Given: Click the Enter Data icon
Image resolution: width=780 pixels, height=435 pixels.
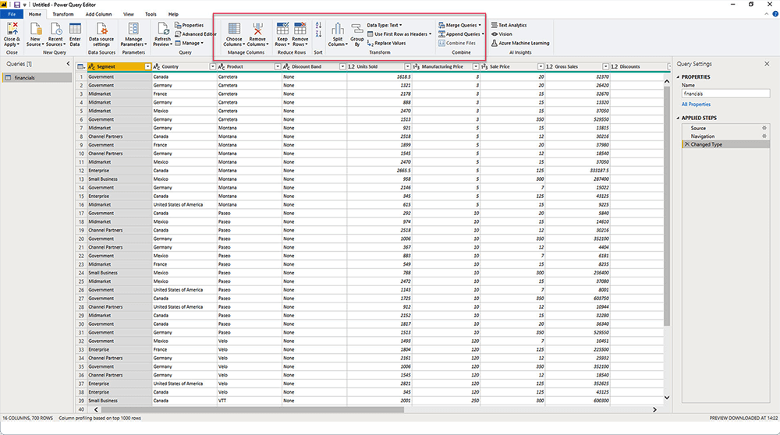Looking at the screenshot, I should pyautogui.click(x=75, y=29).
